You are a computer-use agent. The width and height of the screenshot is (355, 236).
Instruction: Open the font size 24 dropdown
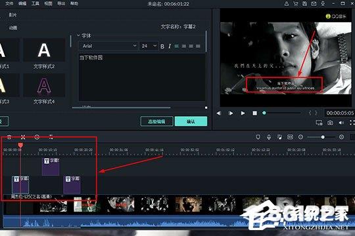click(149, 46)
